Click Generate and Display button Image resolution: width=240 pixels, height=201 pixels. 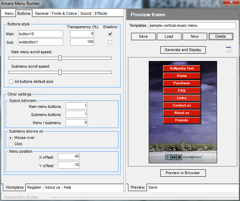pyautogui.click(x=183, y=50)
